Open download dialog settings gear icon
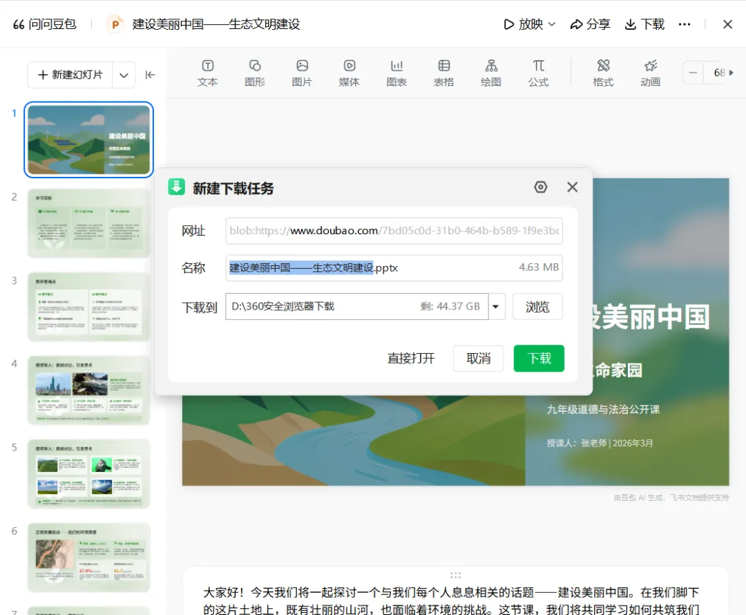Image resolution: width=746 pixels, height=615 pixels. point(540,187)
